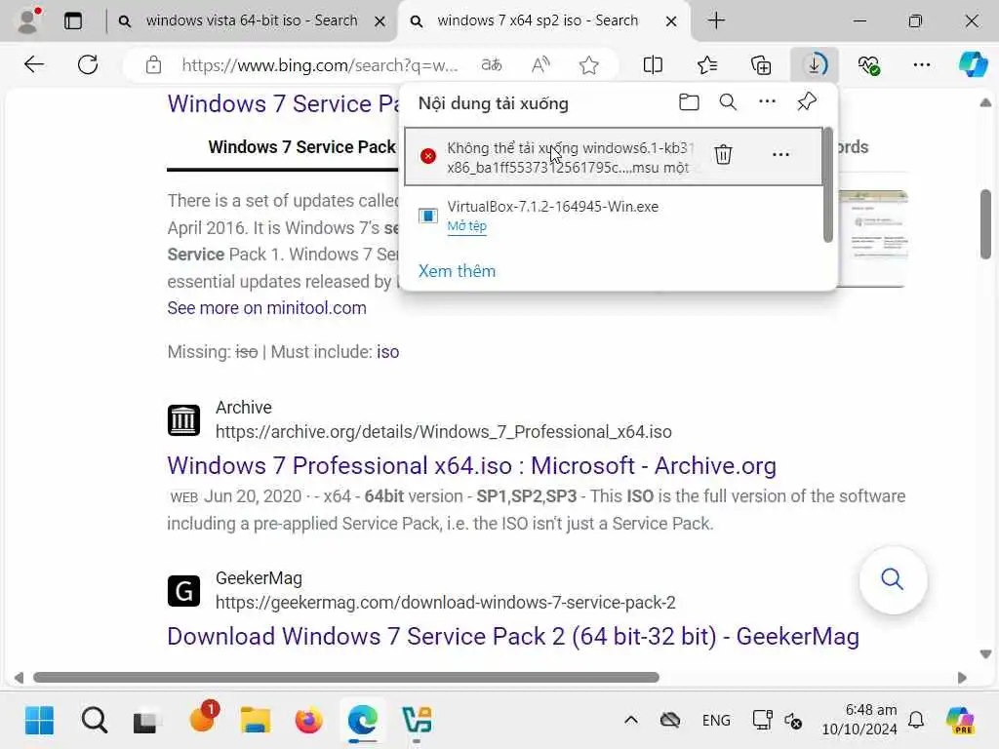Screen dimensions: 999x749
Task: Open the Archive site icon
Action: click(183, 419)
